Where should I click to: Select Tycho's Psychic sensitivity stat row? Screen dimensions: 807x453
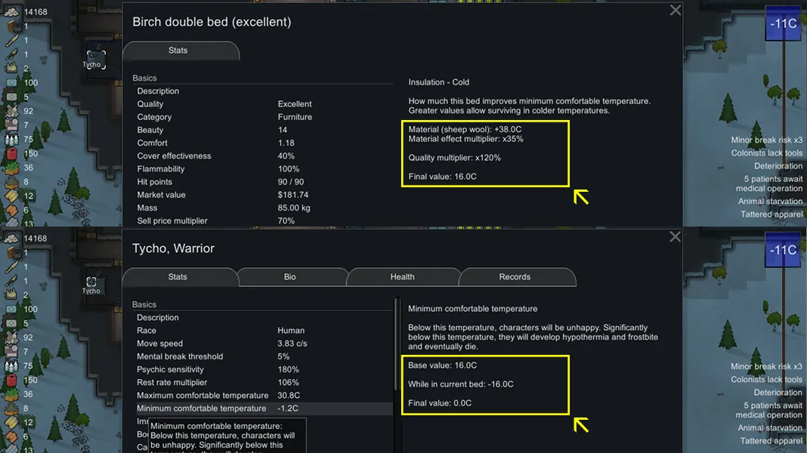(x=257, y=370)
